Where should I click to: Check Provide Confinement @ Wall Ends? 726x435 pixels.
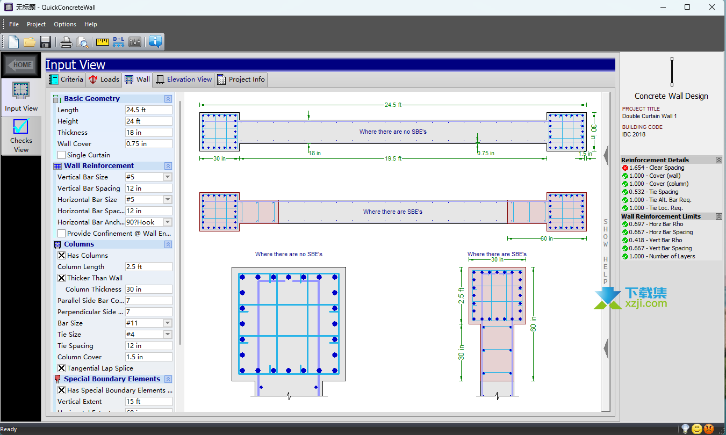(x=61, y=234)
